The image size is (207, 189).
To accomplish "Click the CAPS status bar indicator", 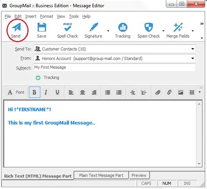I will pos(146,183).
